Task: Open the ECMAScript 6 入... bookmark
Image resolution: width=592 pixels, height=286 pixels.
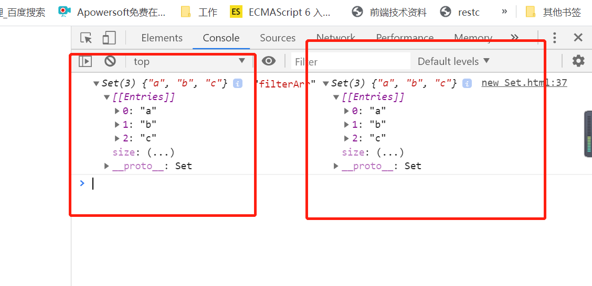Action: click(x=281, y=12)
